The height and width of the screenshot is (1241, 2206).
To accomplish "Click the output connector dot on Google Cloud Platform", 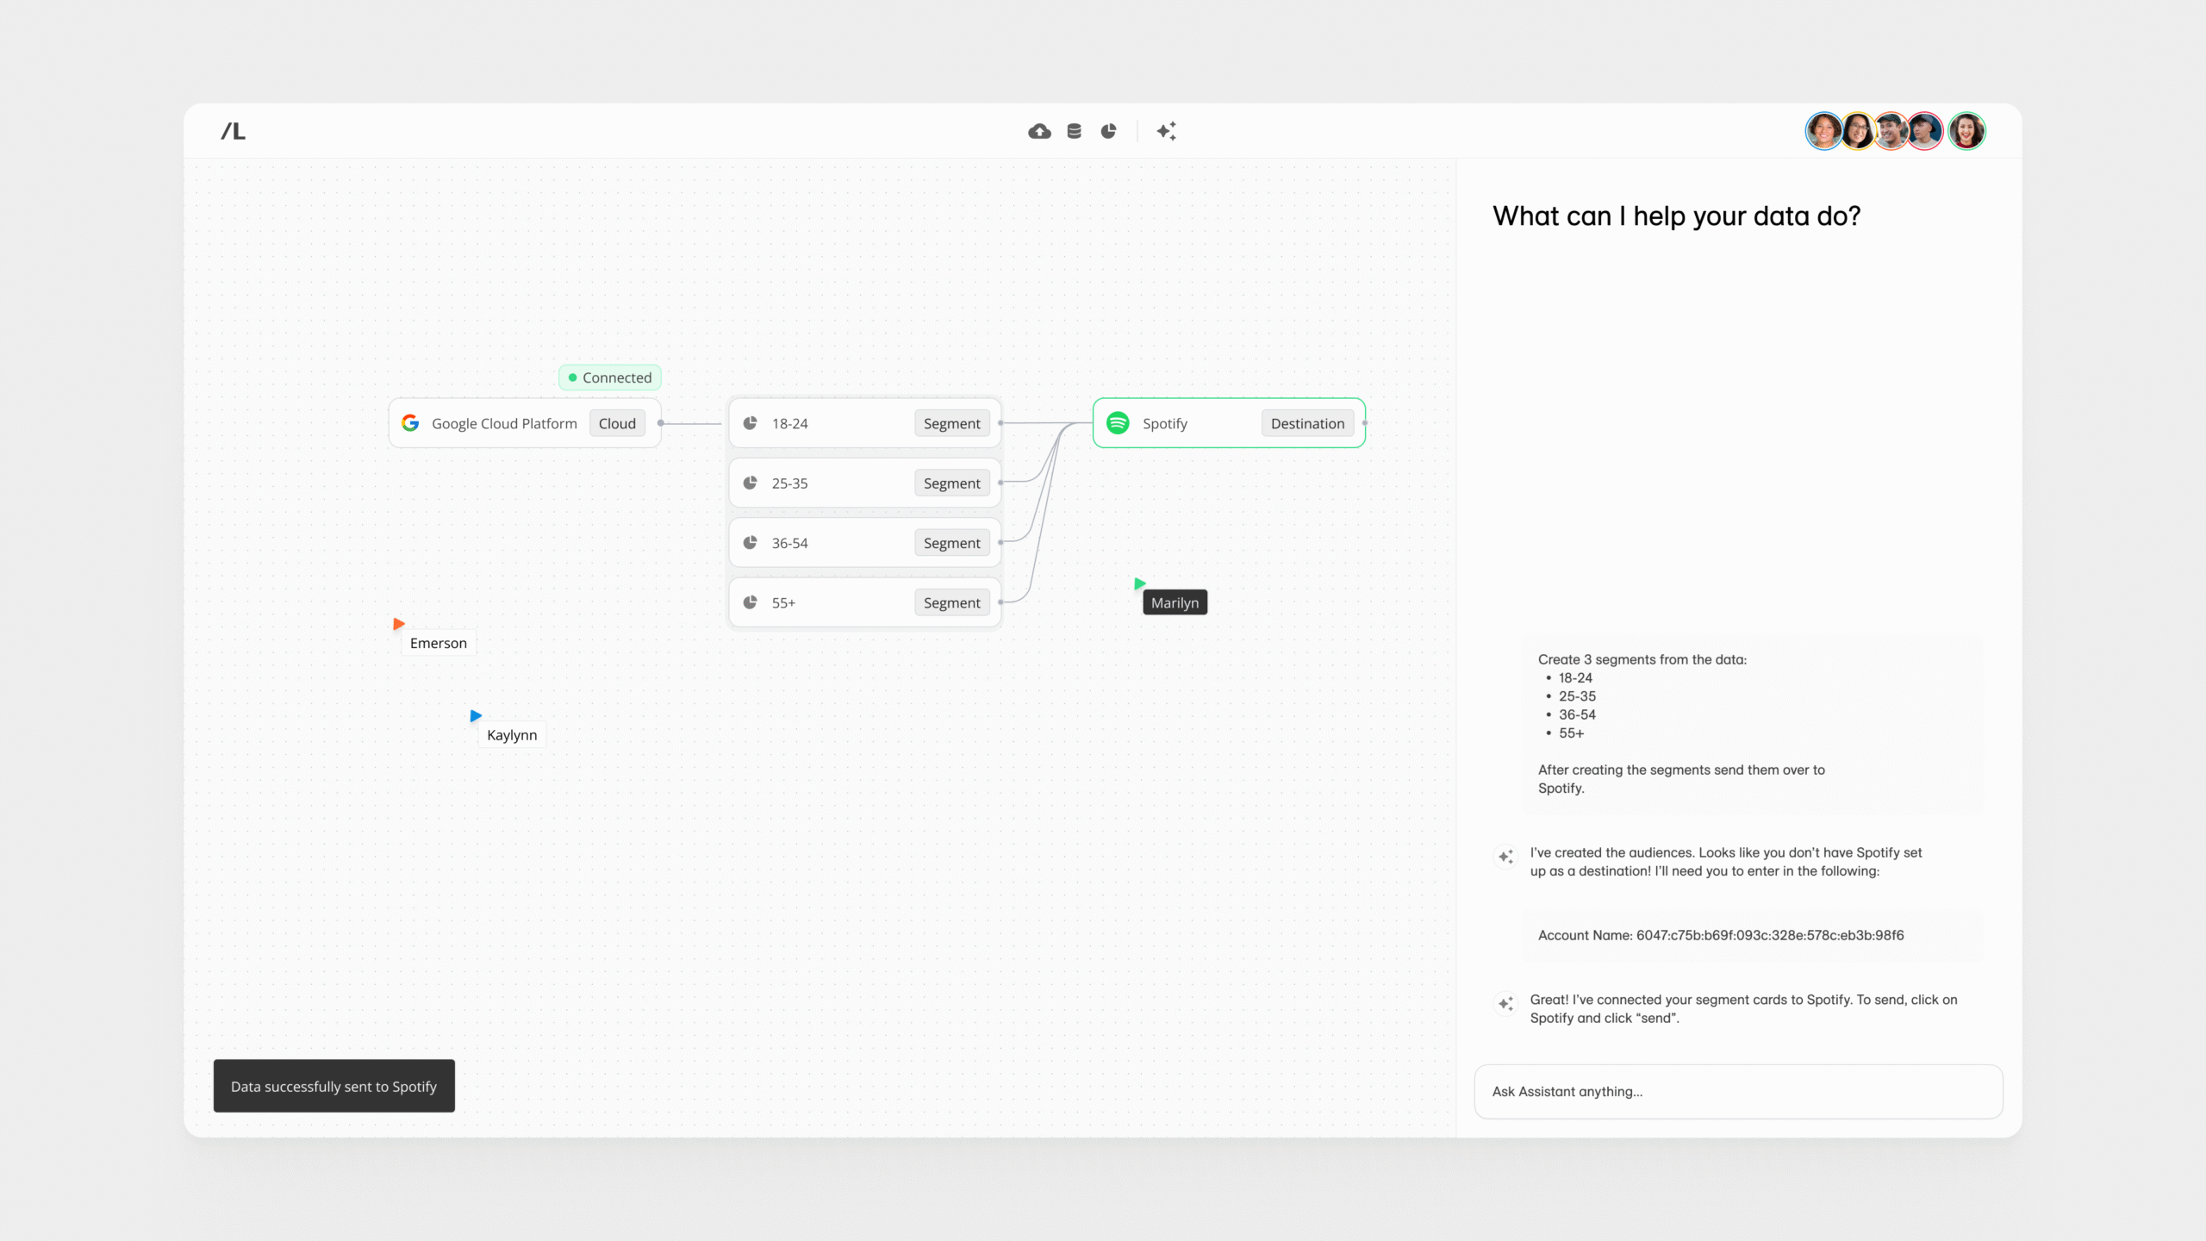I will (x=661, y=423).
